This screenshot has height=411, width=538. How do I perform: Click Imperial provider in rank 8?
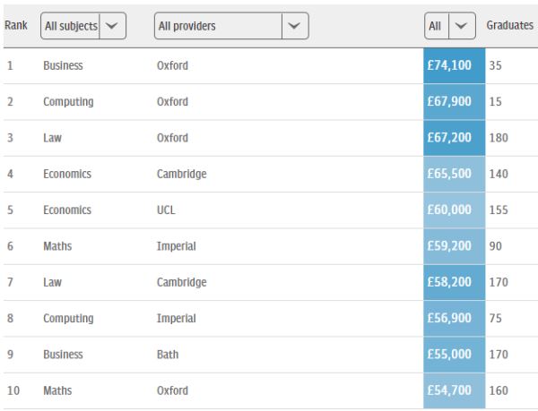[x=176, y=318]
